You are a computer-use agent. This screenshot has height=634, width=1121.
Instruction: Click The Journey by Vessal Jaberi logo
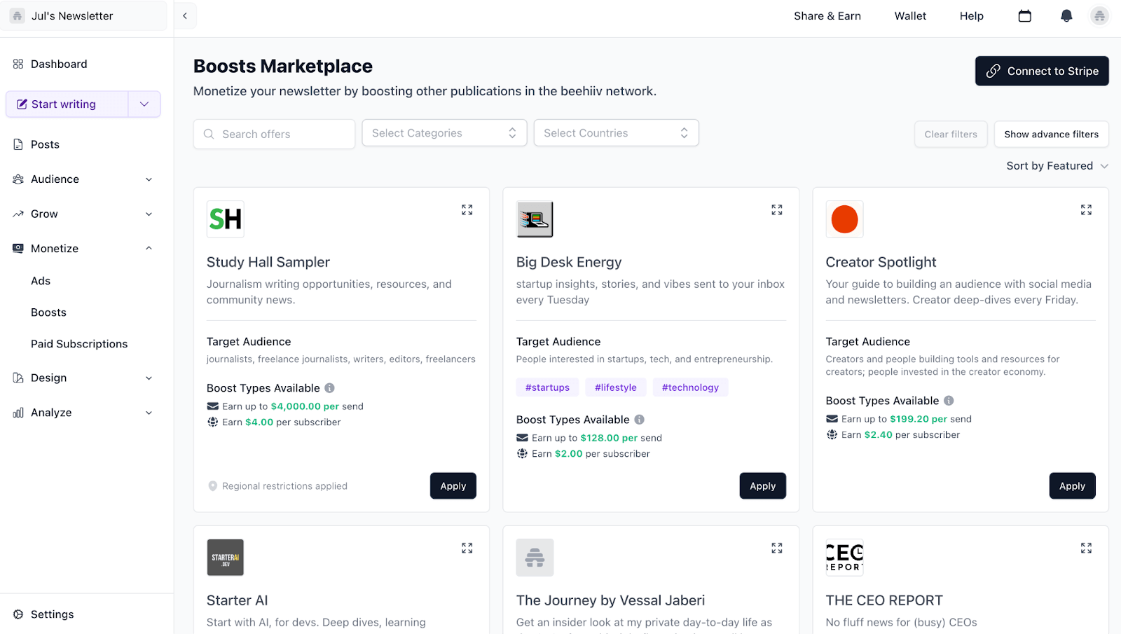[x=535, y=558]
